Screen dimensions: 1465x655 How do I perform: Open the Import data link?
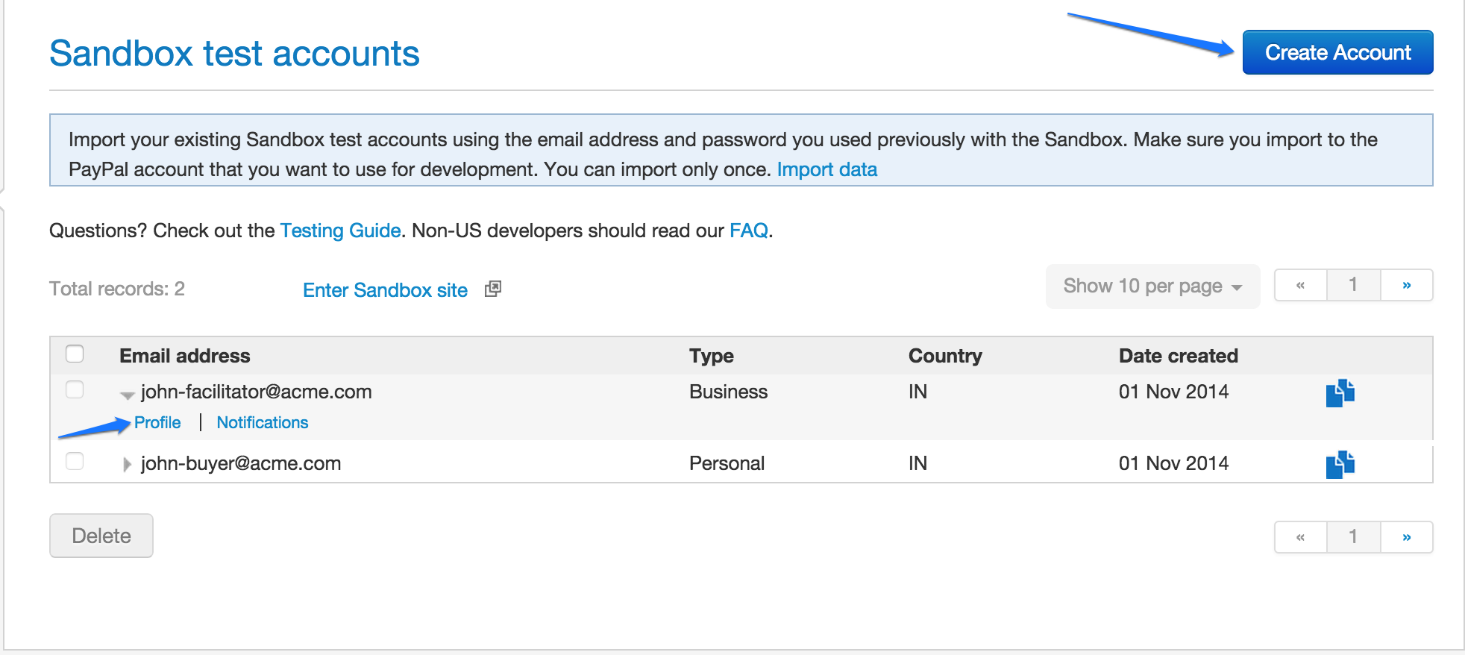[x=826, y=169]
